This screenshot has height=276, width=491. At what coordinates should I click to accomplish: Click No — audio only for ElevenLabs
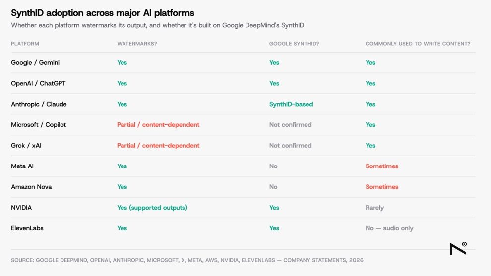point(389,228)
